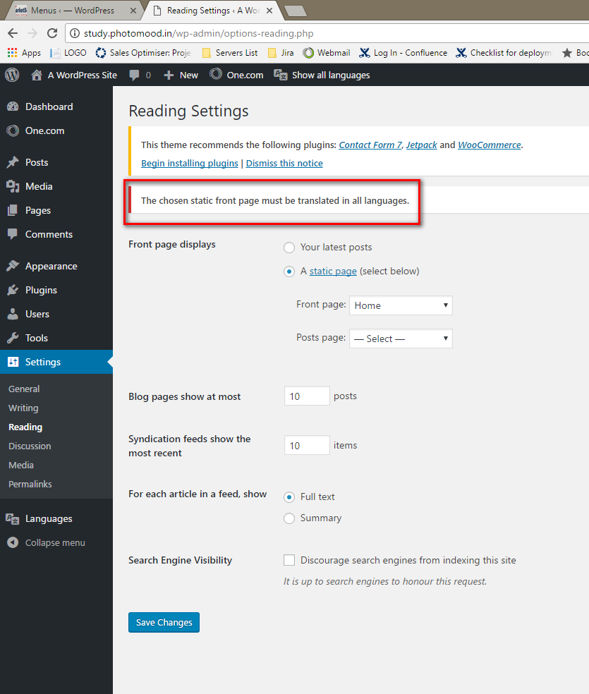Open the comments bubble icon in admin bar
The image size is (589, 694).
coord(134,75)
